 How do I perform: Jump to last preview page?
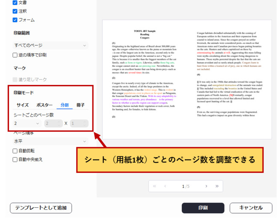tap(217, 186)
